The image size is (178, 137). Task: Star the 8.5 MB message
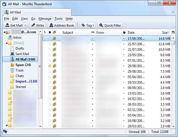pos(50,60)
